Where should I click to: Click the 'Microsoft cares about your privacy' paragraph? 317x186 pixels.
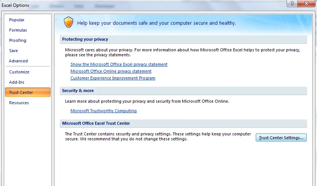point(183,52)
